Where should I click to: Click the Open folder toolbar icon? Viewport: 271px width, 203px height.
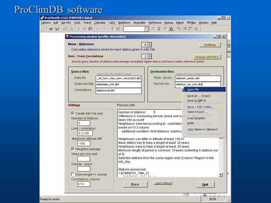click(51, 29)
